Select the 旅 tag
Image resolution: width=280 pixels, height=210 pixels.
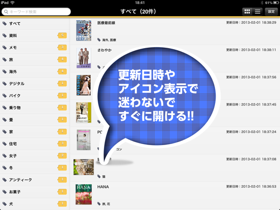click(x=35, y=59)
